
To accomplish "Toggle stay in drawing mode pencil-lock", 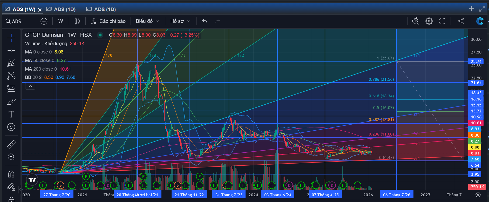I will pyautogui.click(x=11, y=187).
